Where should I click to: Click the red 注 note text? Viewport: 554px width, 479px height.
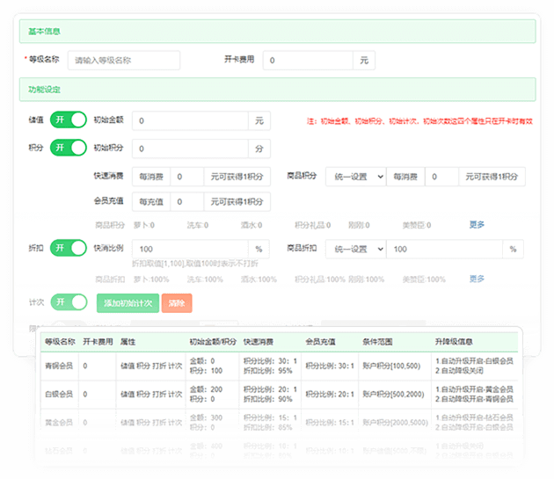point(419,121)
